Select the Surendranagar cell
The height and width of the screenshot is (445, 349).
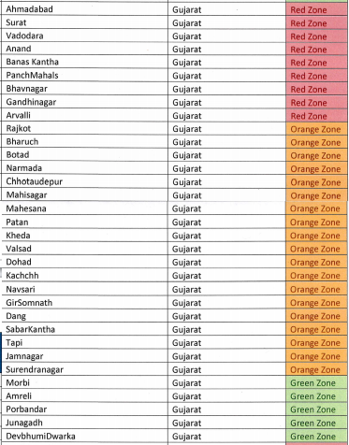[x=84, y=369]
